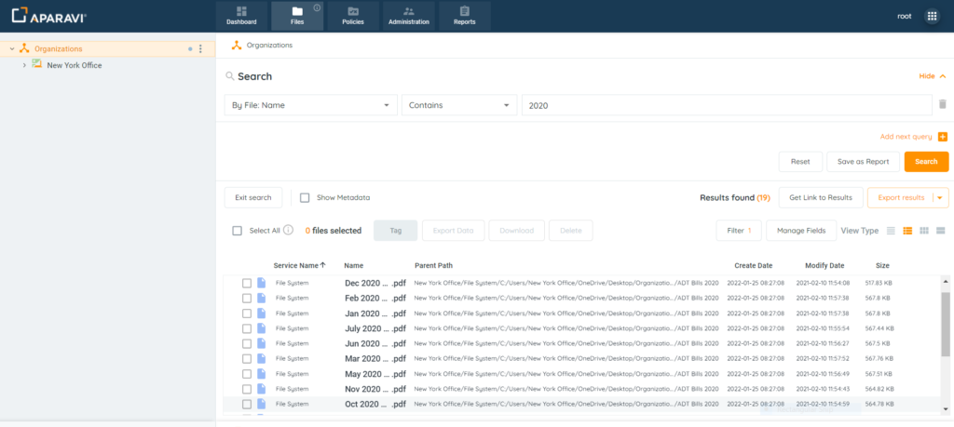Image resolution: width=954 pixels, height=427 pixels.
Task: Open the three-dot menu for Organizations
Action: point(200,48)
